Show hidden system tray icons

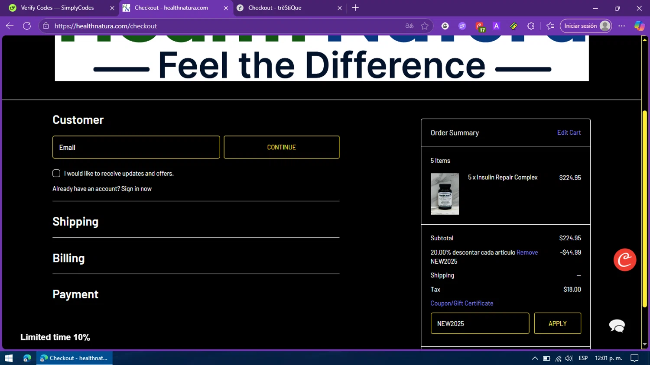click(535, 358)
